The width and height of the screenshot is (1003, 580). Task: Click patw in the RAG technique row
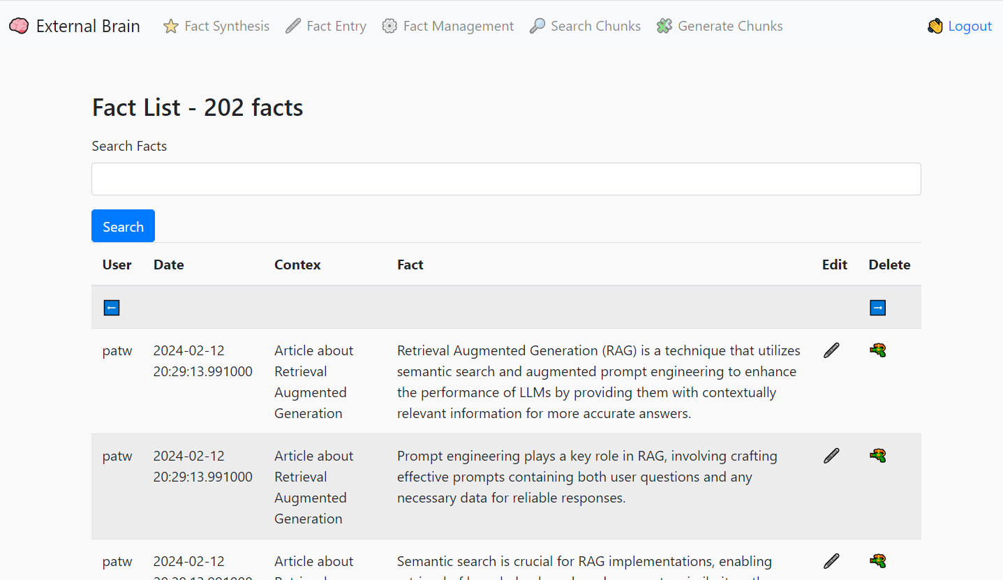point(117,351)
